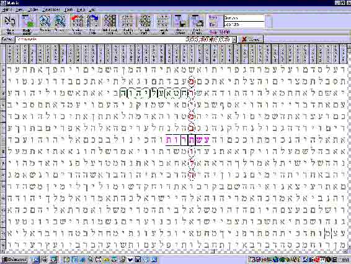Open the Code dropdown arrow beside Hebrew text

pyautogui.click(x=234, y=40)
